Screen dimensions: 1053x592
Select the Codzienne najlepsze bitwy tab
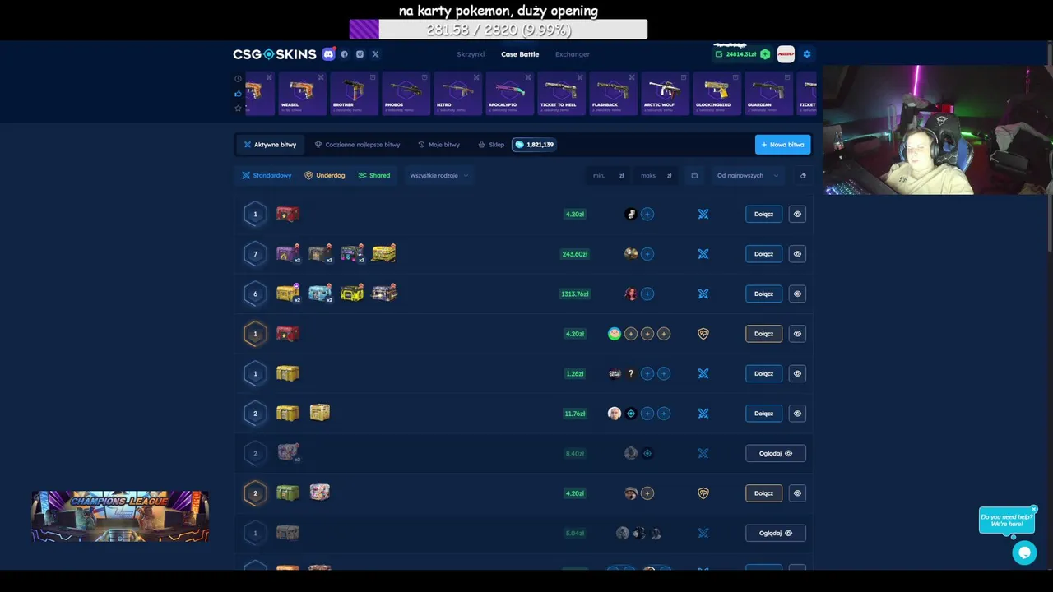357,145
